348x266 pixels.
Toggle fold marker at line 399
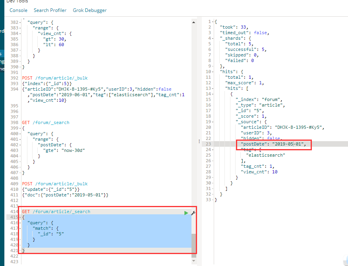coord(20,128)
